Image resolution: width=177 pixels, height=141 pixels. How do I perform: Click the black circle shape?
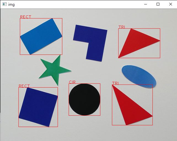84,99
